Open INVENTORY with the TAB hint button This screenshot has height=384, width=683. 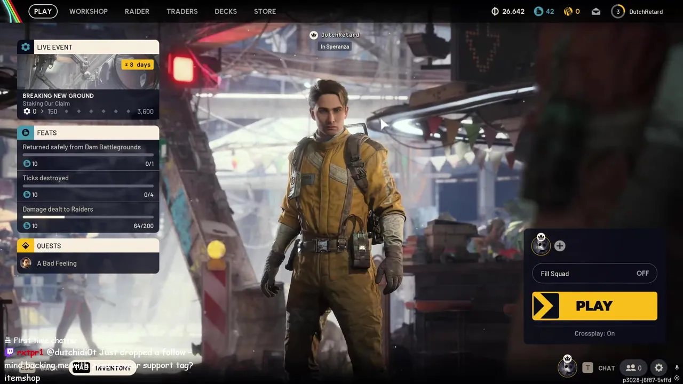(103, 367)
